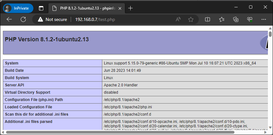Add this page to favorites with star
The image size is (273, 135).
(191, 19)
